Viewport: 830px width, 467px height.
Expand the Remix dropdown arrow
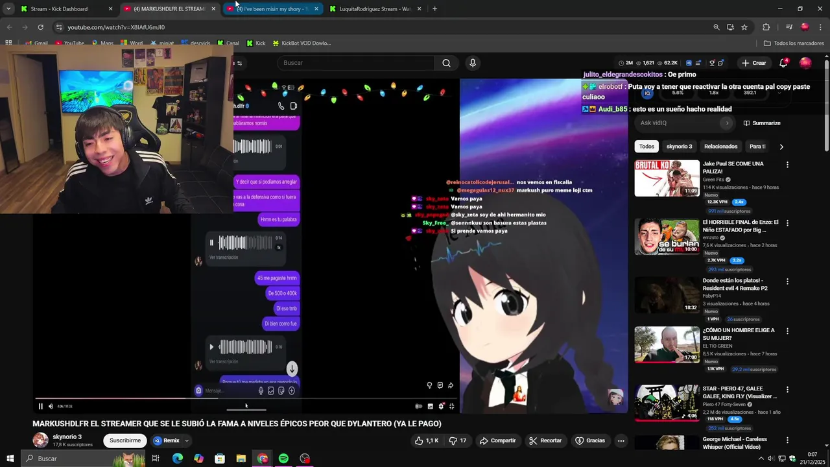(x=187, y=440)
